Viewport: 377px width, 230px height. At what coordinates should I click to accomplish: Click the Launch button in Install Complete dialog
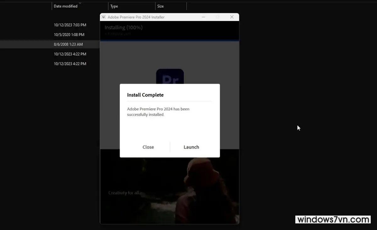pyautogui.click(x=191, y=147)
